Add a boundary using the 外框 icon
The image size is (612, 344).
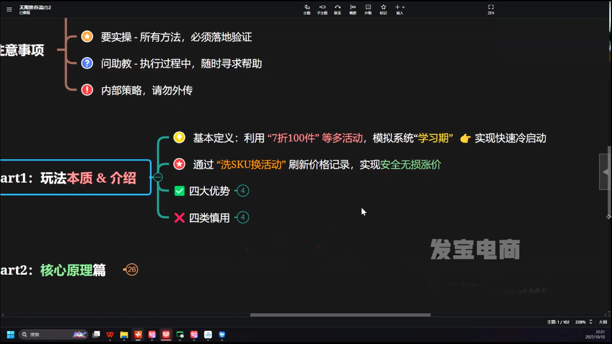pos(368,9)
